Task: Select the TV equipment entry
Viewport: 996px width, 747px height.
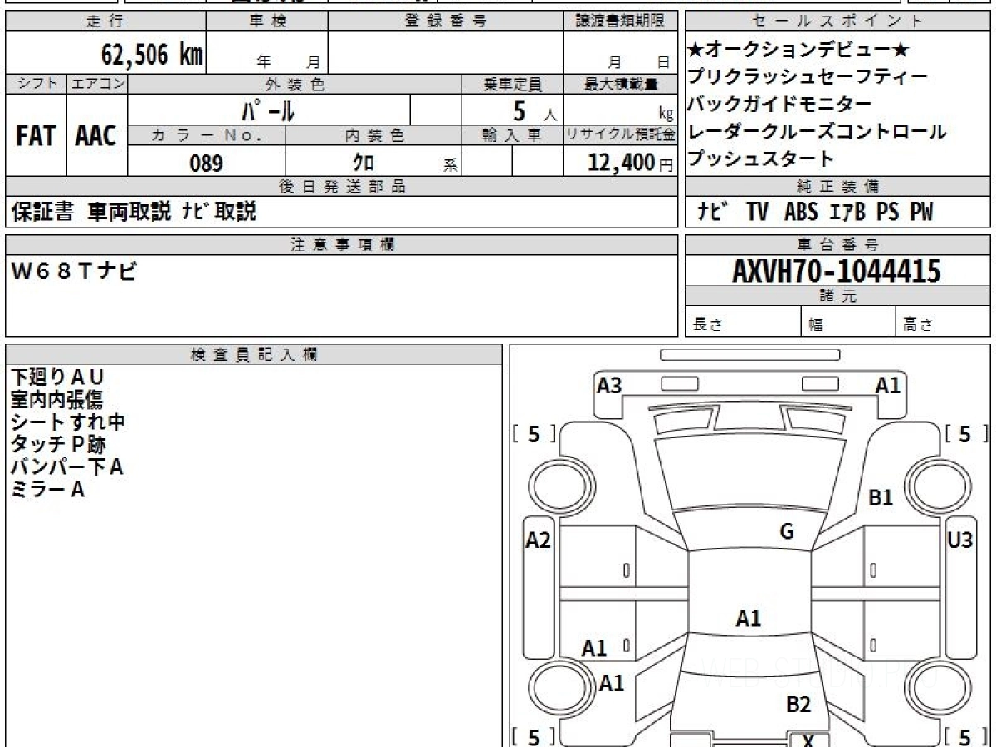Action: (x=756, y=212)
